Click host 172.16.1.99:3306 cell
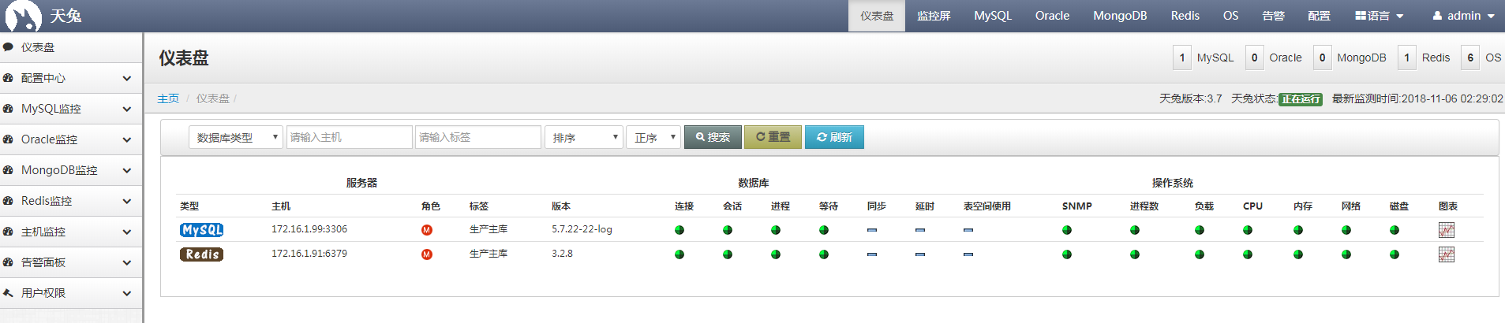This screenshot has height=323, width=1505. [x=309, y=229]
